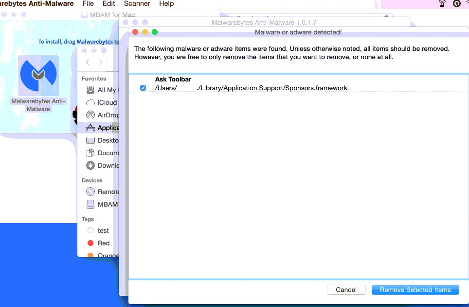Viewport: 469px width, 307px height.
Task: Click the Cancel button
Action: click(346, 290)
